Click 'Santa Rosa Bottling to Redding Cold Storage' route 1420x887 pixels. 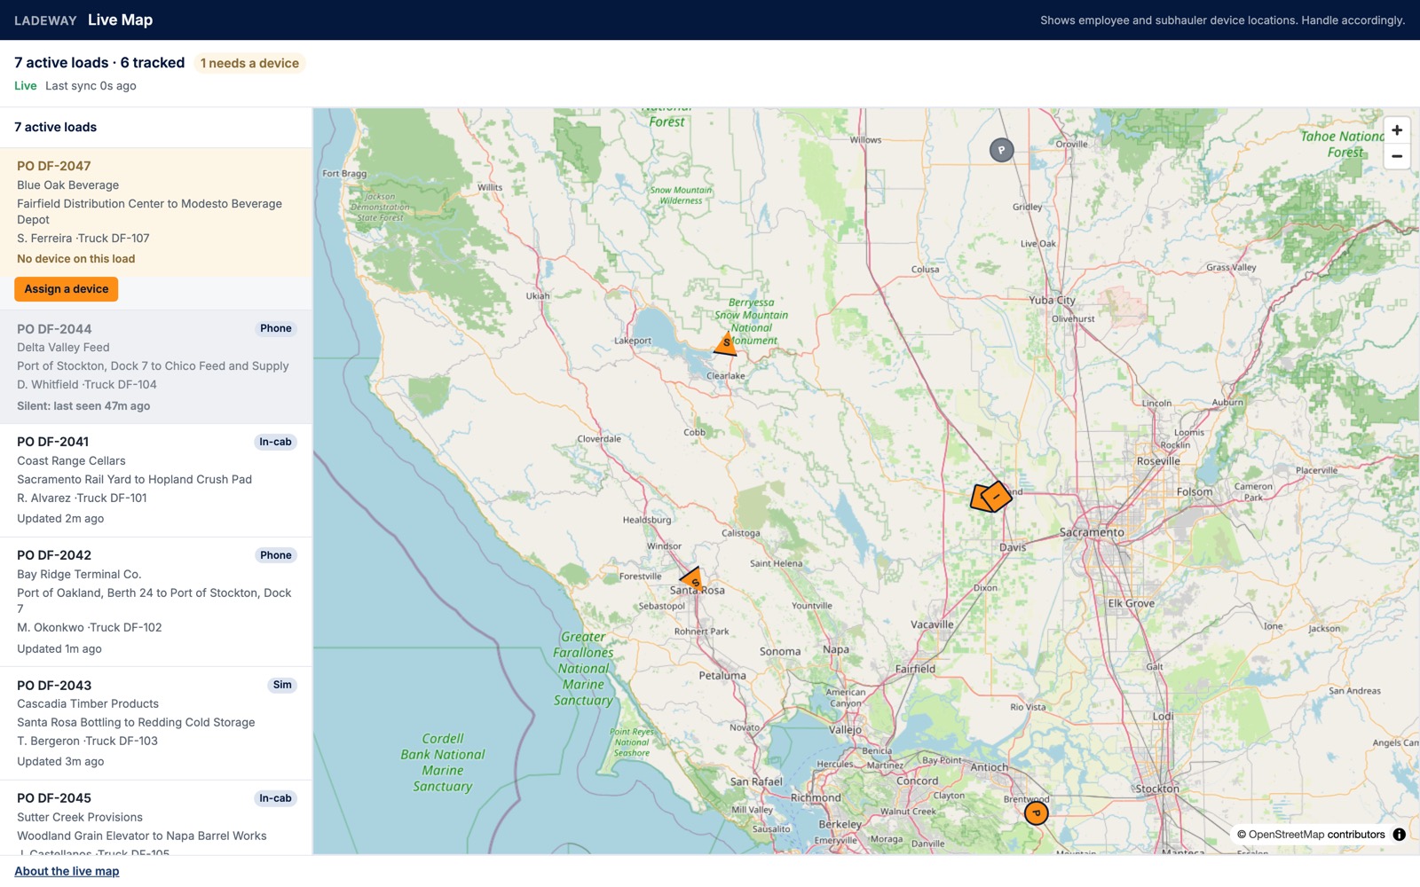tap(136, 723)
